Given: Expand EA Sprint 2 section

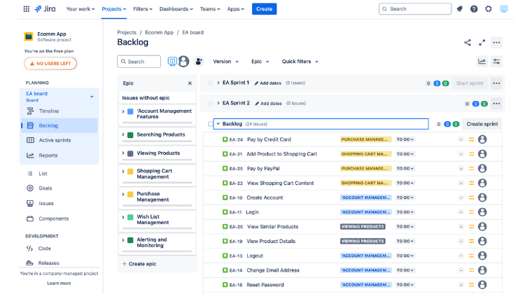Looking at the screenshot, I should pos(218,103).
